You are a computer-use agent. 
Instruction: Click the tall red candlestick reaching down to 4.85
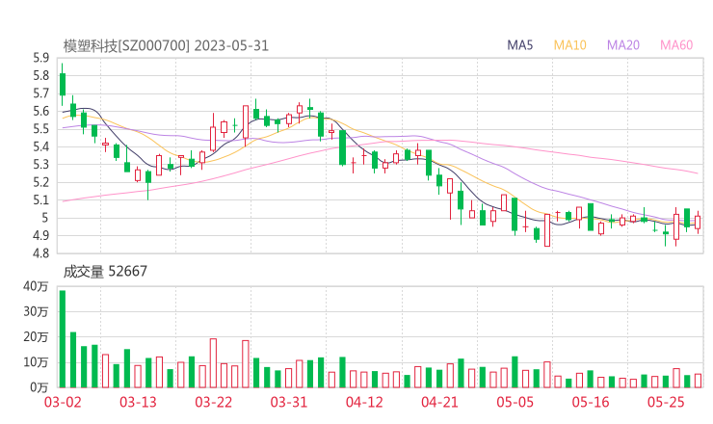pyautogui.click(x=547, y=230)
